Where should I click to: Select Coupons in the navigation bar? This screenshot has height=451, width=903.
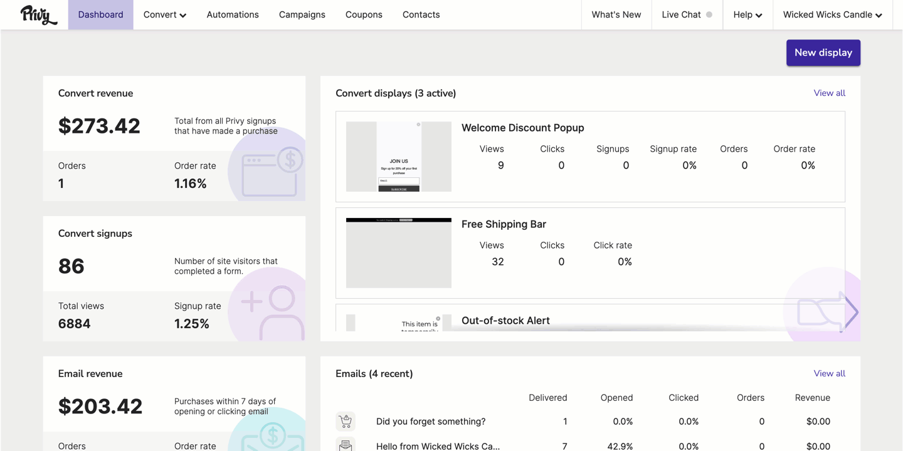click(x=364, y=14)
